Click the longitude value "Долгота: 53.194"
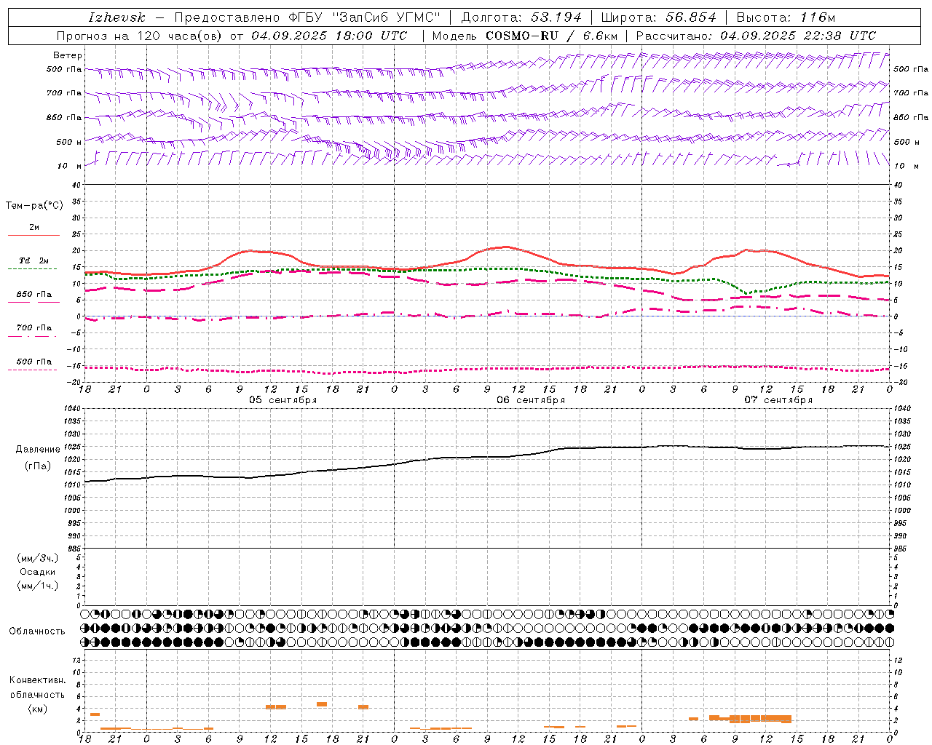This screenshot has width=932, height=745. [x=521, y=17]
